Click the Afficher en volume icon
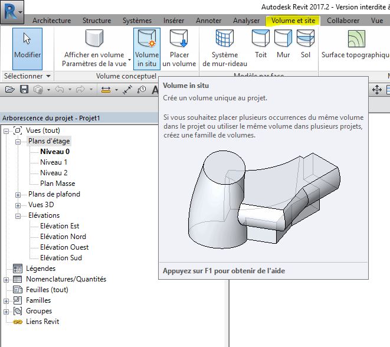Screen dimensions: 390x347 click(x=94, y=38)
